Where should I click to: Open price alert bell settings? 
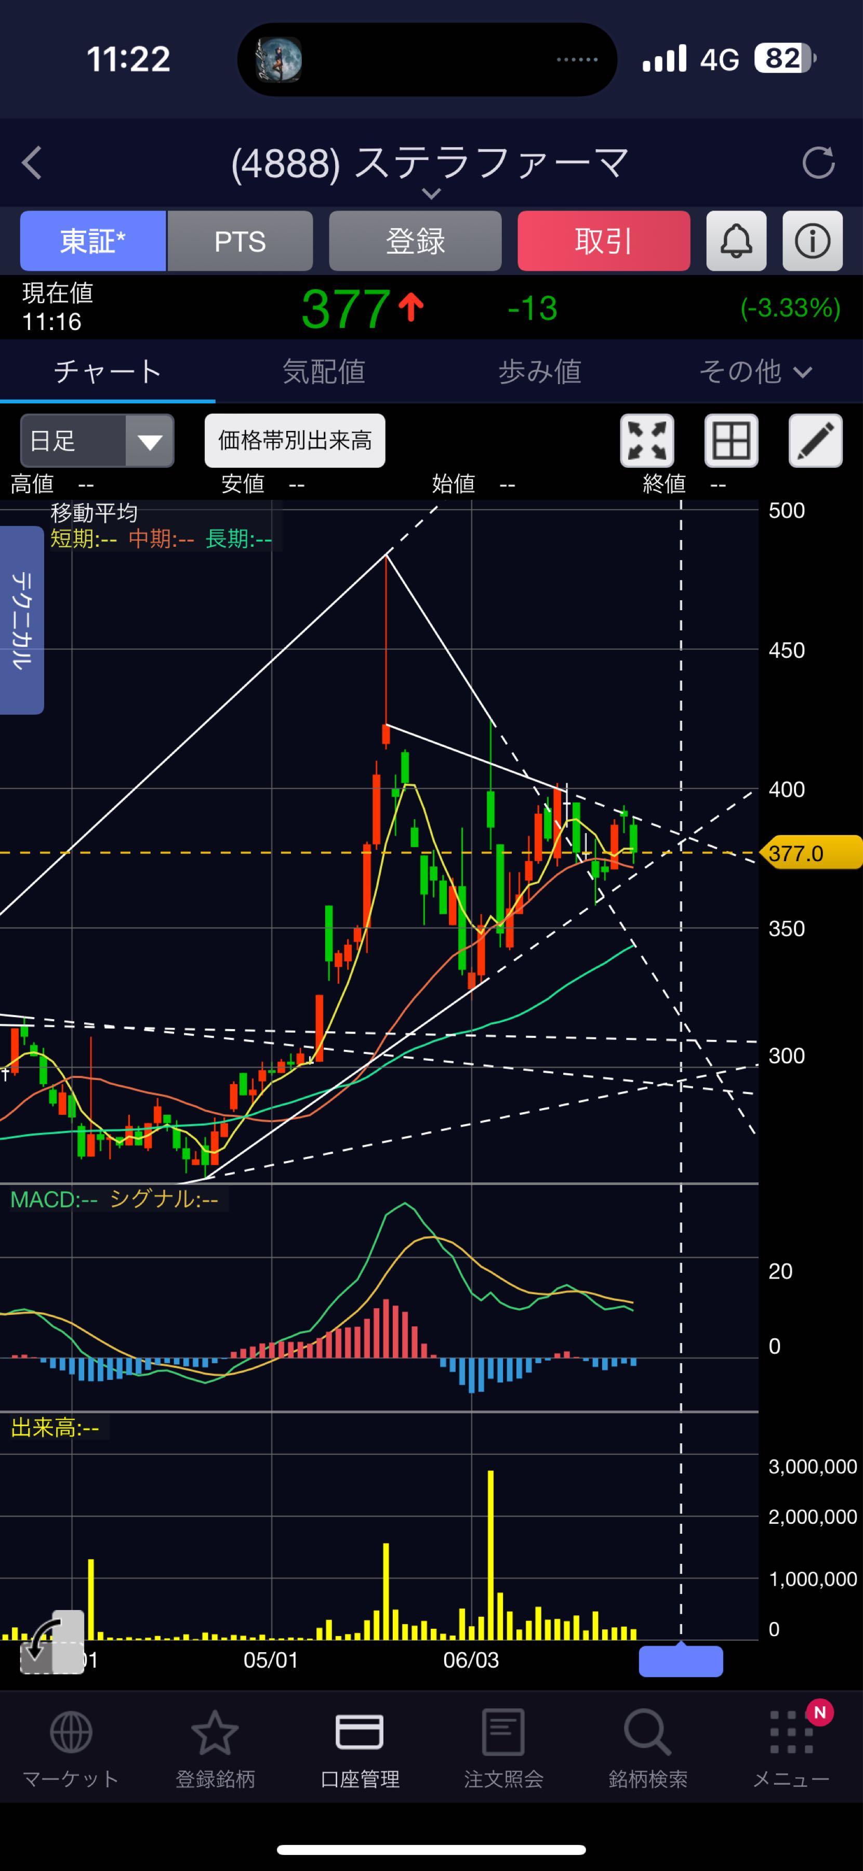(736, 241)
